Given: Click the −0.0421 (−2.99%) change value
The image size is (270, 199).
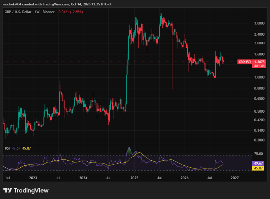Looking at the screenshot, I should tap(70, 12).
